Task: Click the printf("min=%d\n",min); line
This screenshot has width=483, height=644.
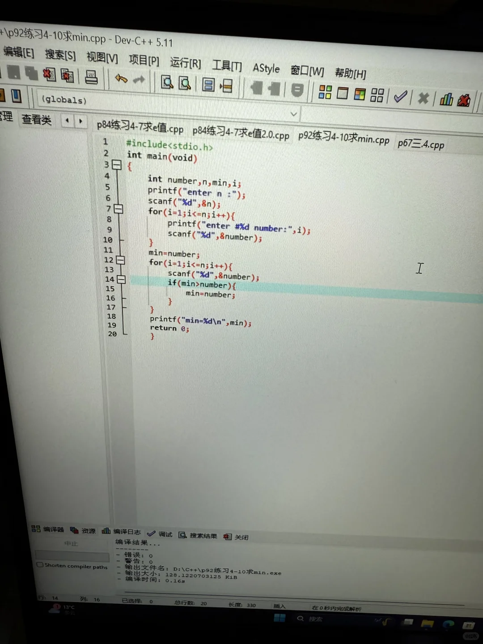Action: pyautogui.click(x=201, y=321)
